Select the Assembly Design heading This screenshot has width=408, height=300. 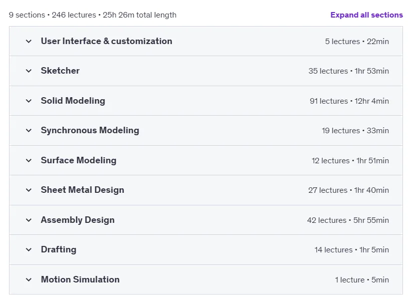(78, 220)
